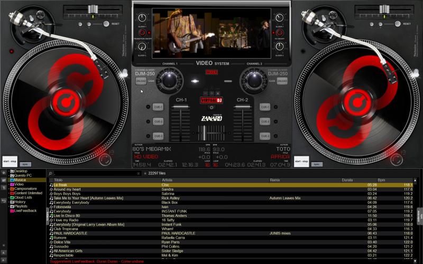
Task: Click the left deck pitch RESET button
Action: pos(115,24)
